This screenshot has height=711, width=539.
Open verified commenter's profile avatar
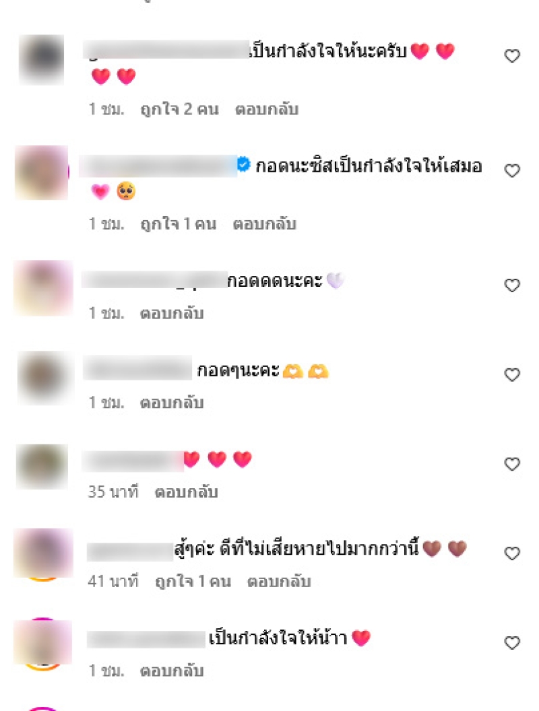click(42, 173)
